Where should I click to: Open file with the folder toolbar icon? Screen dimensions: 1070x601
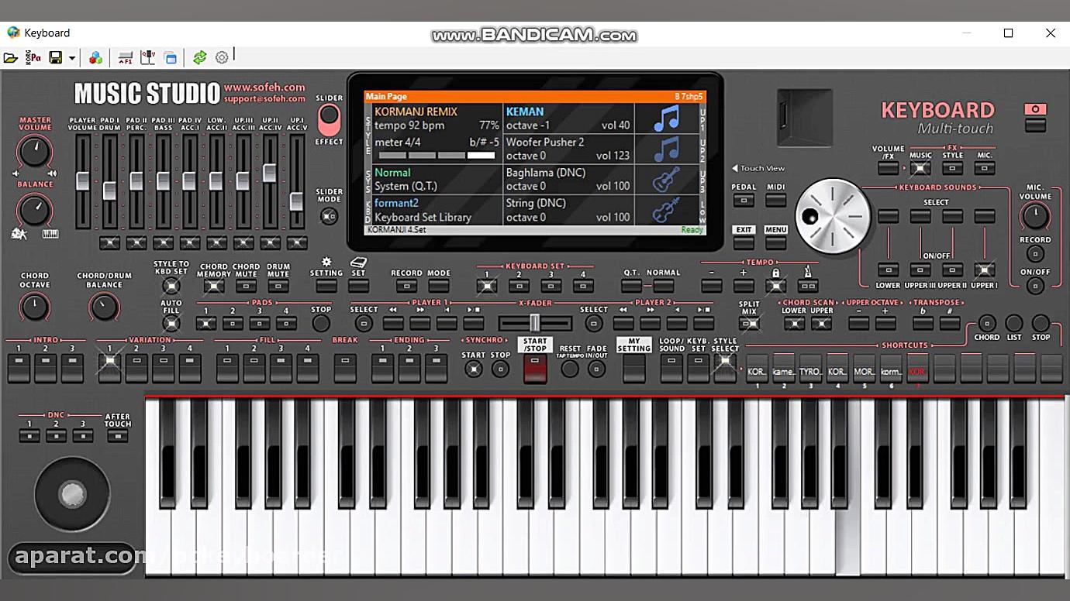coord(11,57)
